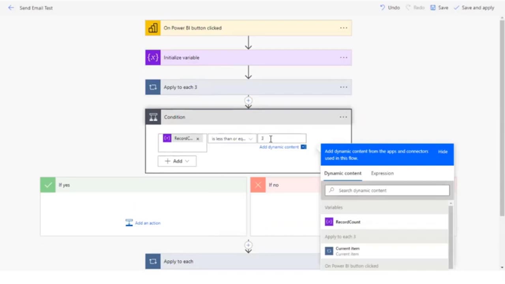Switch to the Expression tab

[x=382, y=173]
